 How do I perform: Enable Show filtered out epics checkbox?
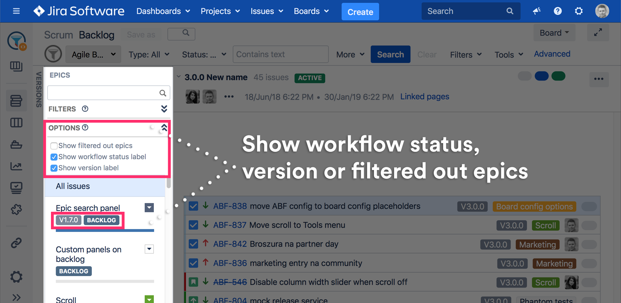pos(54,146)
